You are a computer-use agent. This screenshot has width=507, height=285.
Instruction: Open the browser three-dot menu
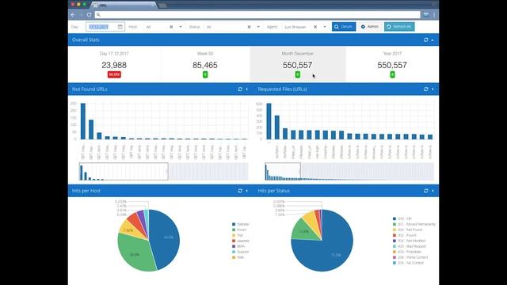pos(434,14)
